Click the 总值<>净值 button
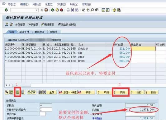Image resolution: width=166 pixels, height=120 pixels. click(68, 92)
